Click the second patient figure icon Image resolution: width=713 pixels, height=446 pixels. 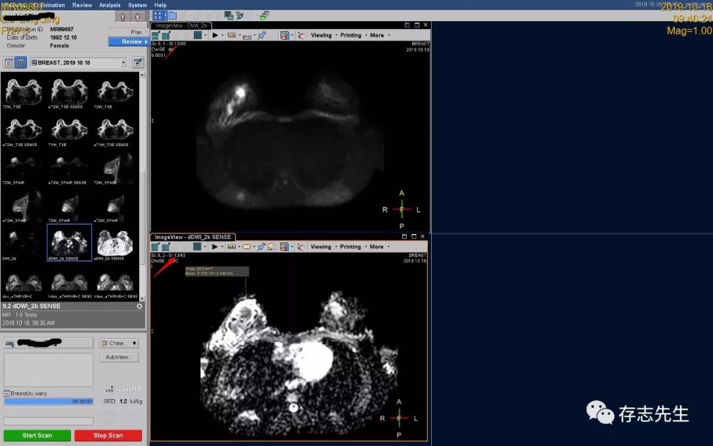138,17
